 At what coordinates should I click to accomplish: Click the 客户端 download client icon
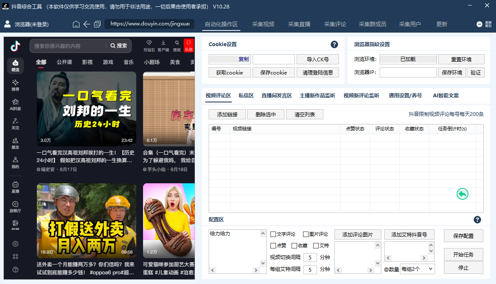click(163, 47)
